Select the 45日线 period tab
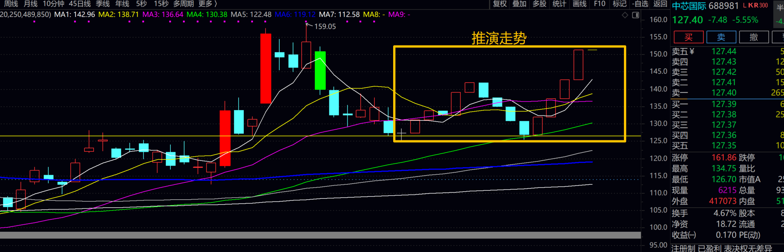784x252 pixels. [80, 4]
